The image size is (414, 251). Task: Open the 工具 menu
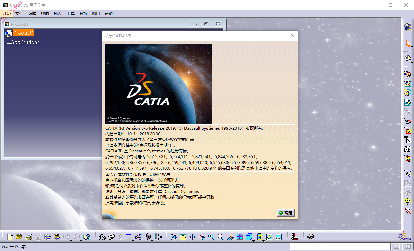pyautogui.click(x=71, y=14)
